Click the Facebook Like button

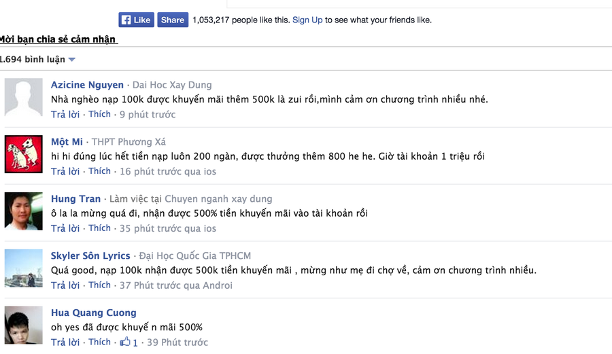[x=136, y=20]
